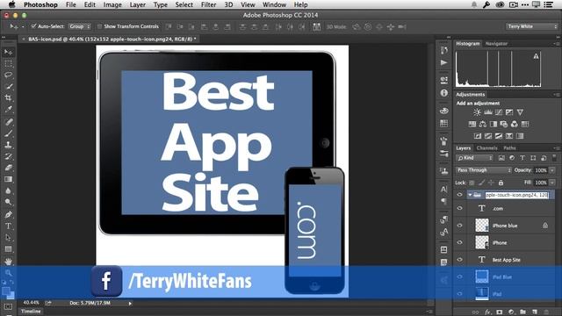Select the Eyedropper tool
The width and height of the screenshot is (562, 316).
tap(8, 109)
